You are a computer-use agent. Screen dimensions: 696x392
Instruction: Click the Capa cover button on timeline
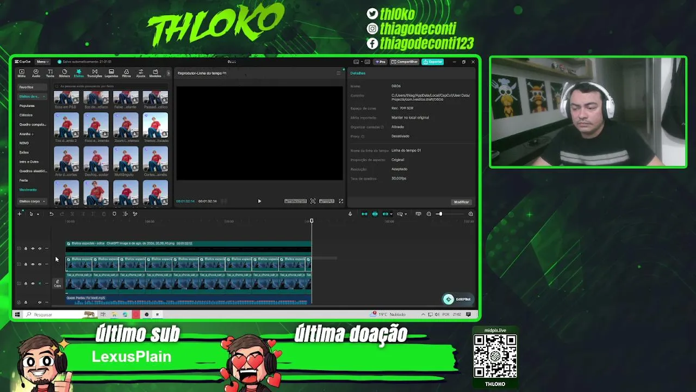point(58,283)
